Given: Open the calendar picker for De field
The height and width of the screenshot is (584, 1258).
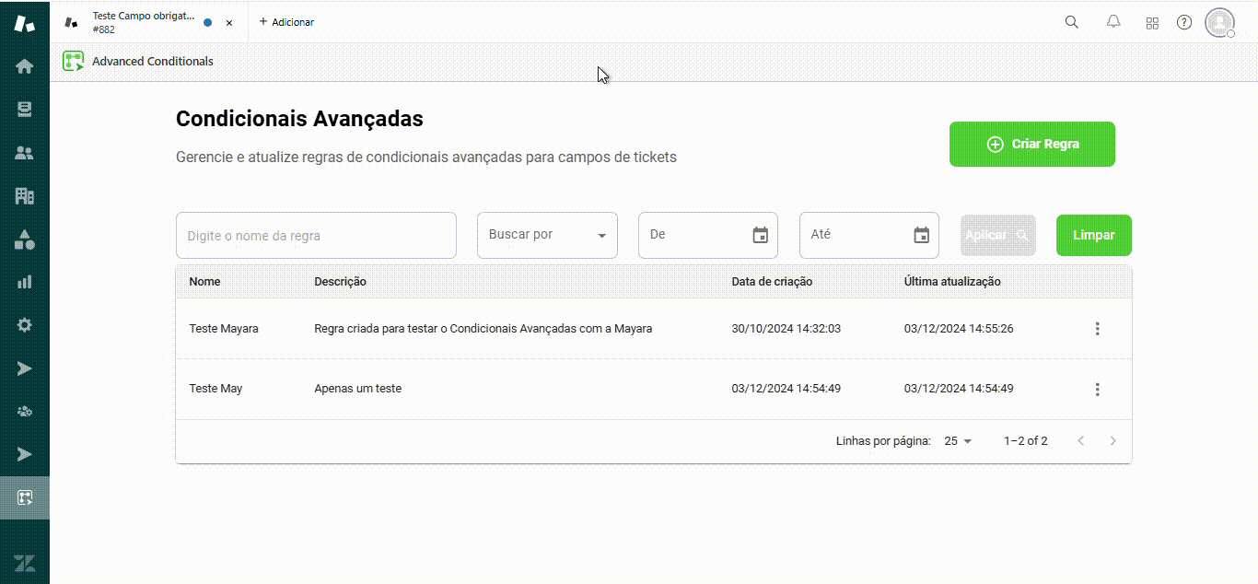Looking at the screenshot, I should [x=760, y=235].
